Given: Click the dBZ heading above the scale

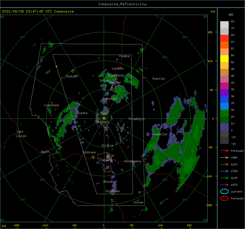Looking at the screenshot, I should click(231, 14).
